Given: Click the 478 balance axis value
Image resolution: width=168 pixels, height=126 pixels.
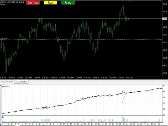Looking at the screenshot, I should [x=164, y=115].
